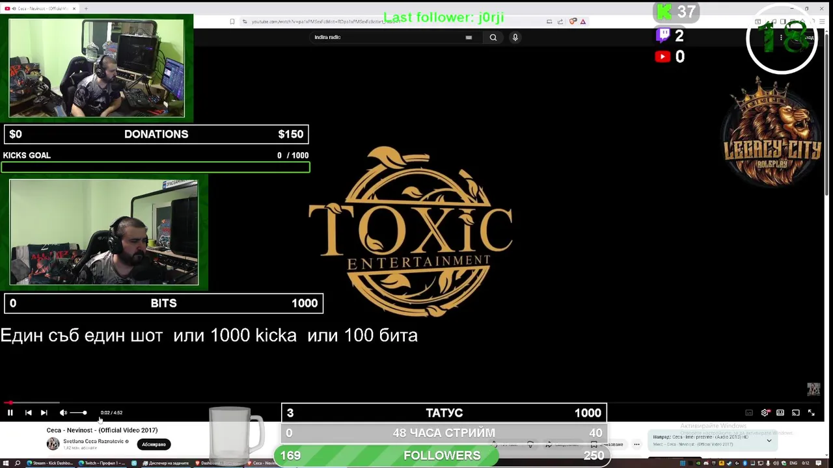Switch to theater mode view
The height and width of the screenshot is (468, 833).
tap(780, 413)
